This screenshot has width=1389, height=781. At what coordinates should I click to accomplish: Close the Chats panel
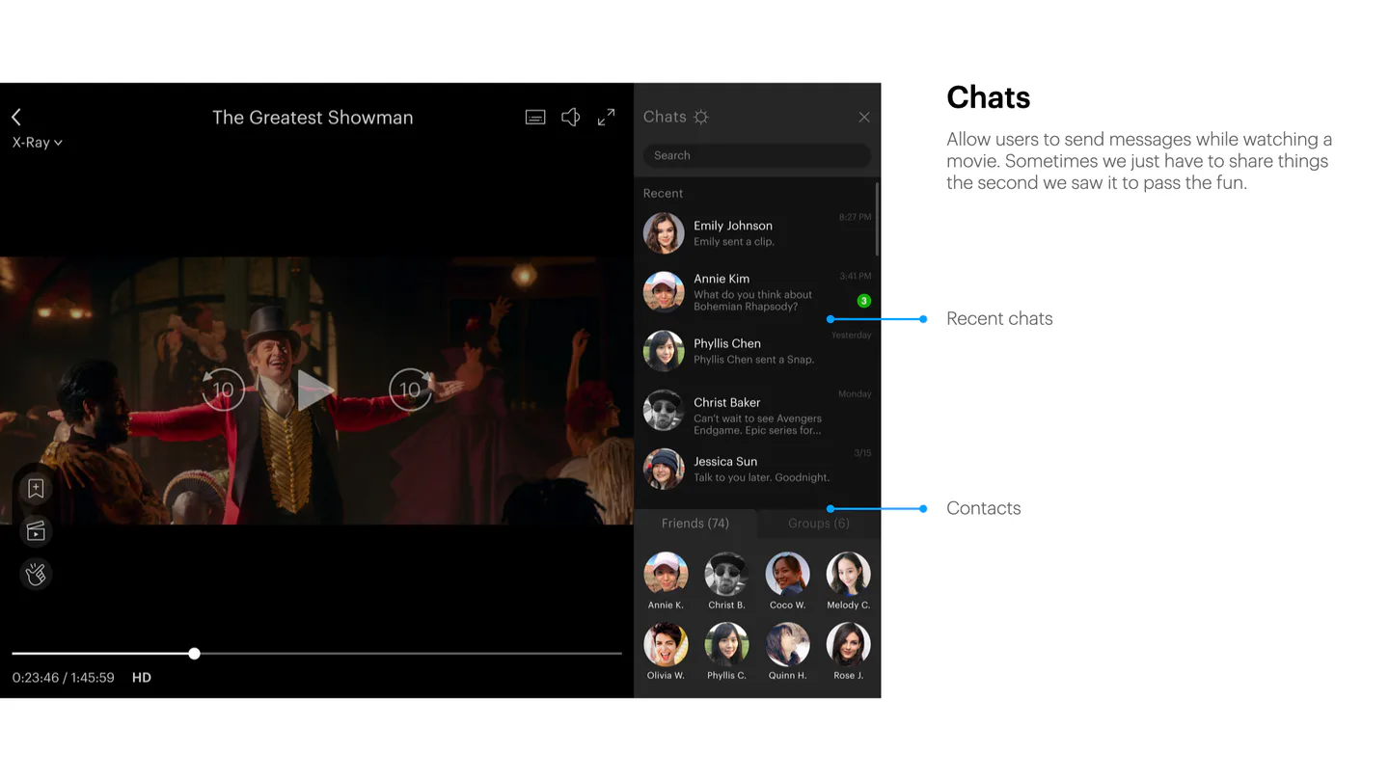864,117
